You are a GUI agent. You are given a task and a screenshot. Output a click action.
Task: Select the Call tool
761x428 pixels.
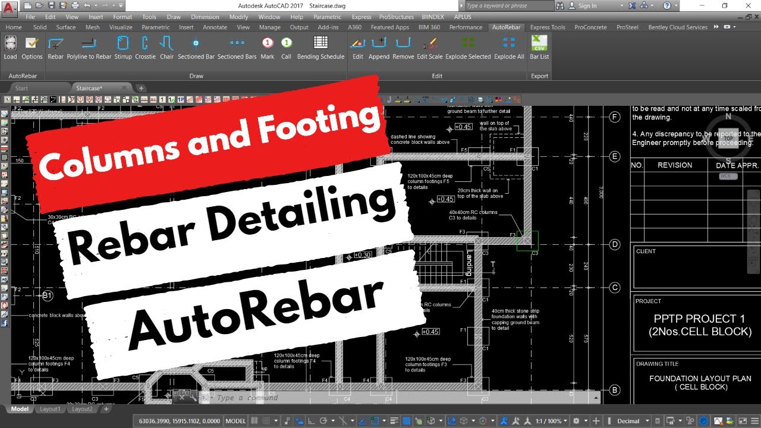[287, 47]
